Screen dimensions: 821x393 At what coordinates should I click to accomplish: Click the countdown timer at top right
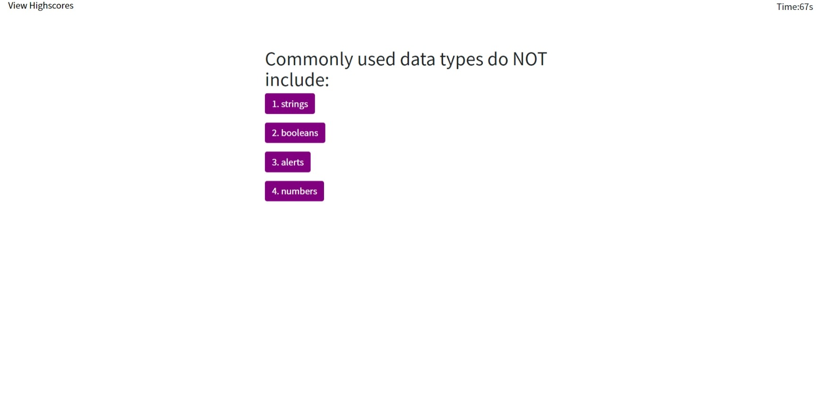pyautogui.click(x=794, y=7)
